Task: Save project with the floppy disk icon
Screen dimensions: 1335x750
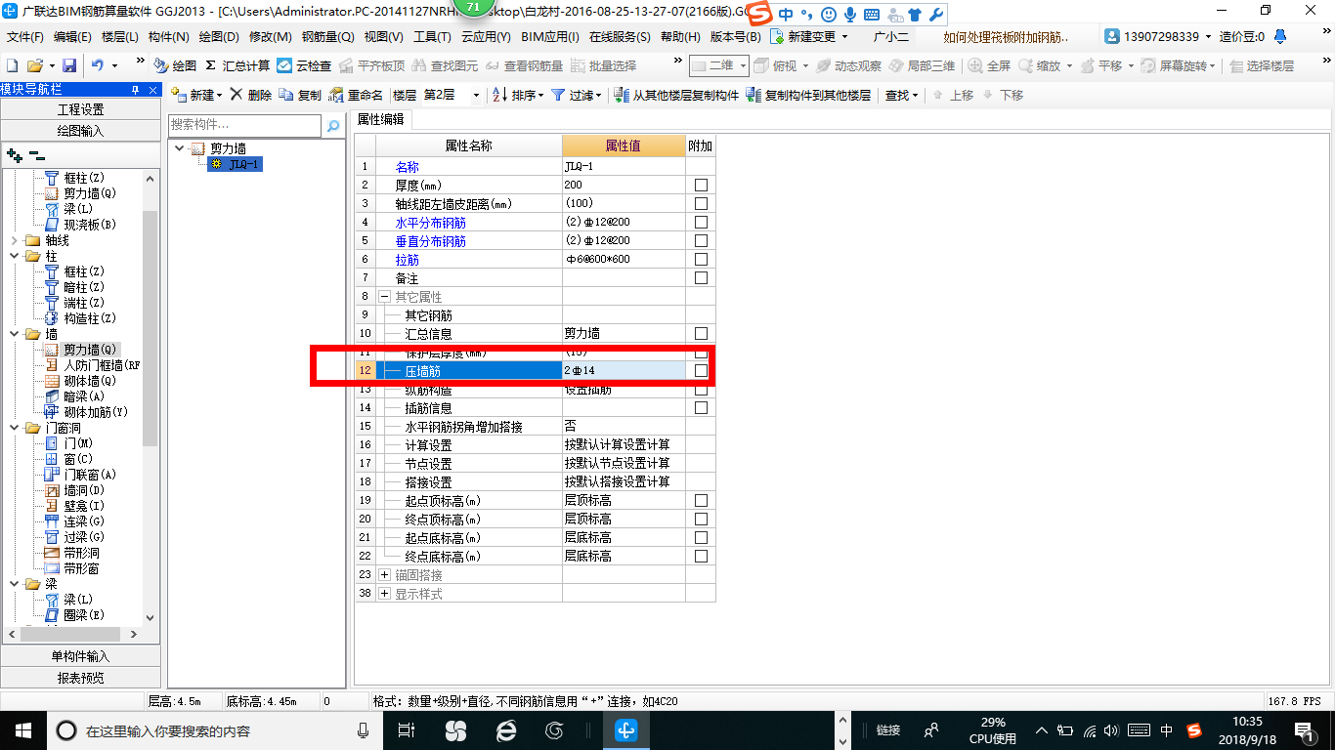Action: coord(69,65)
